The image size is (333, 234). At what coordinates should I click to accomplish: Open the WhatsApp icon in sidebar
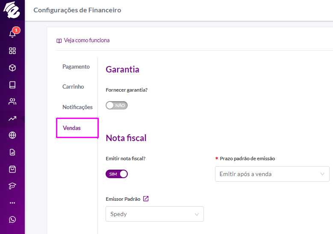point(12,220)
